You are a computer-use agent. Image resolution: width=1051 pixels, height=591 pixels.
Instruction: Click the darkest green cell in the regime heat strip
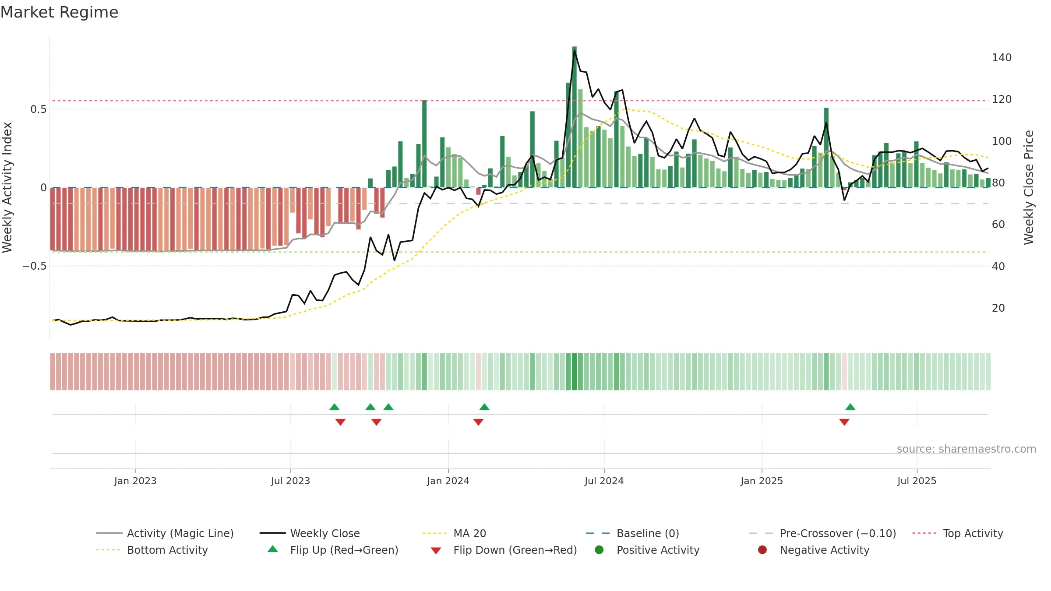click(x=574, y=372)
